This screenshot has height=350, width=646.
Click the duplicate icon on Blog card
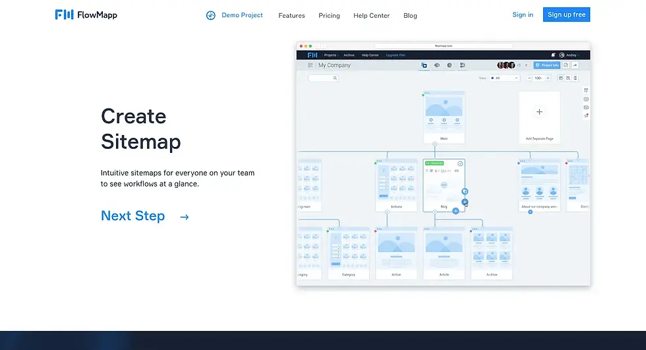pos(465,191)
